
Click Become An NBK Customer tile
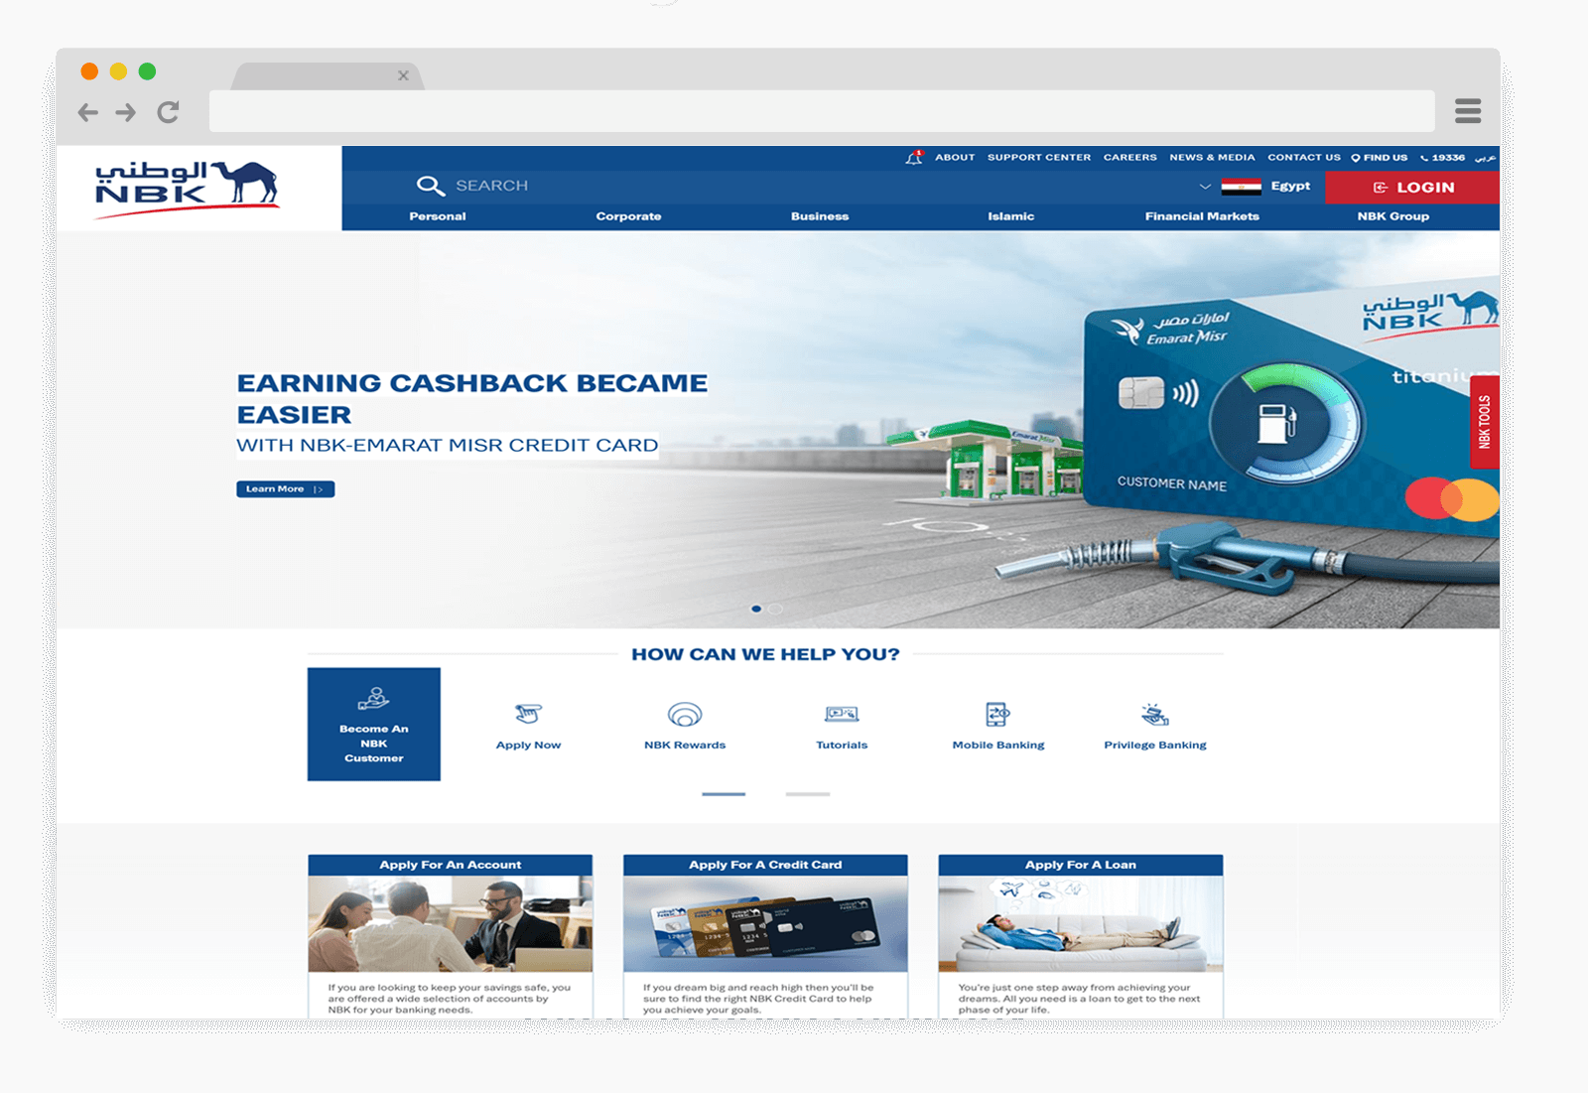[374, 724]
